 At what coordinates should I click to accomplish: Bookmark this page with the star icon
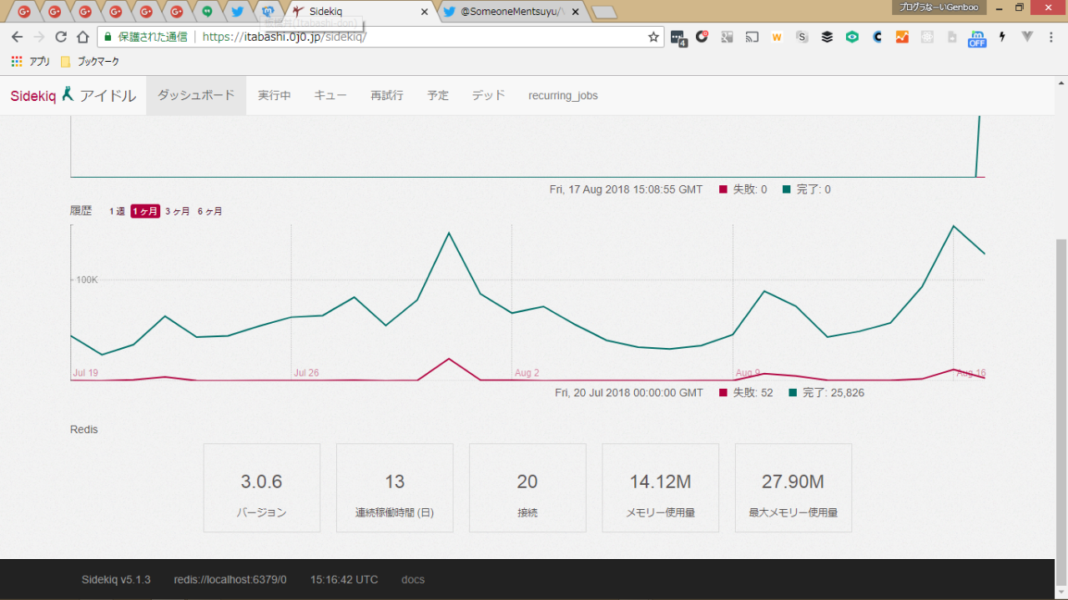[x=653, y=37]
